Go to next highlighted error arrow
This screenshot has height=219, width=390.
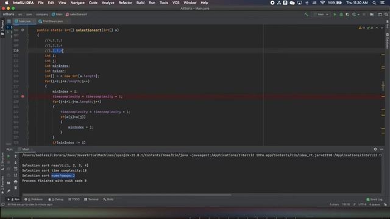[382, 28]
